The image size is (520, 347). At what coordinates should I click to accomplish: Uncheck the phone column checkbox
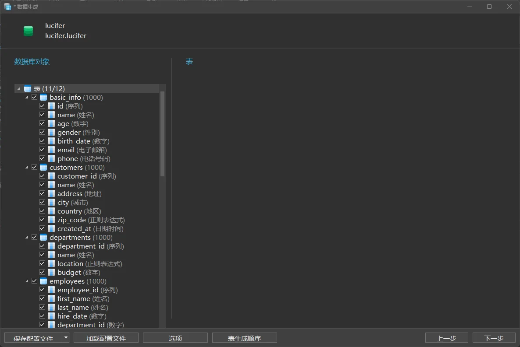pos(43,158)
